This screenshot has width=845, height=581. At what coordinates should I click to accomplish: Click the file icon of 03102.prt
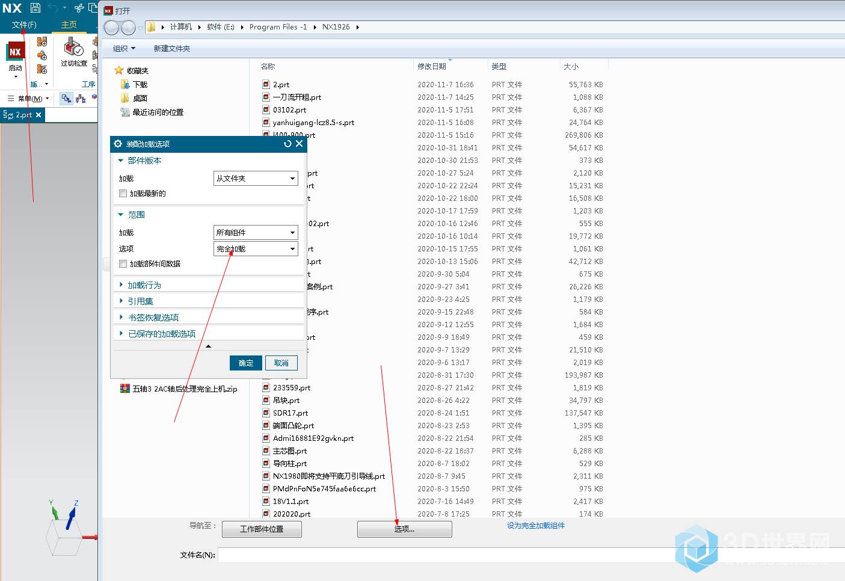tap(265, 109)
